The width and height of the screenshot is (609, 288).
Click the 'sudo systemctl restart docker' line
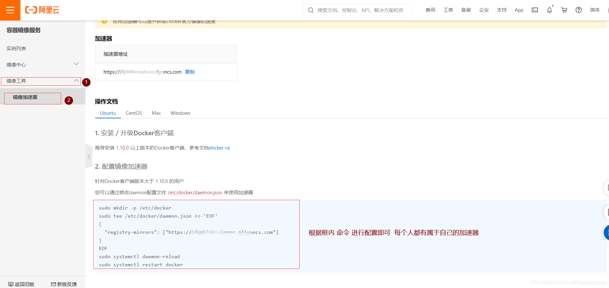click(x=141, y=265)
